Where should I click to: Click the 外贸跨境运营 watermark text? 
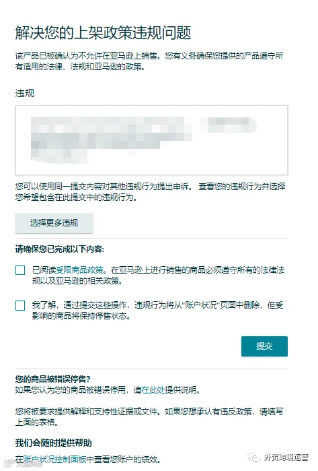click(286, 458)
